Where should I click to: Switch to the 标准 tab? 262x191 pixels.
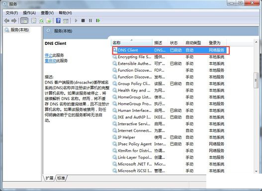point(61,178)
